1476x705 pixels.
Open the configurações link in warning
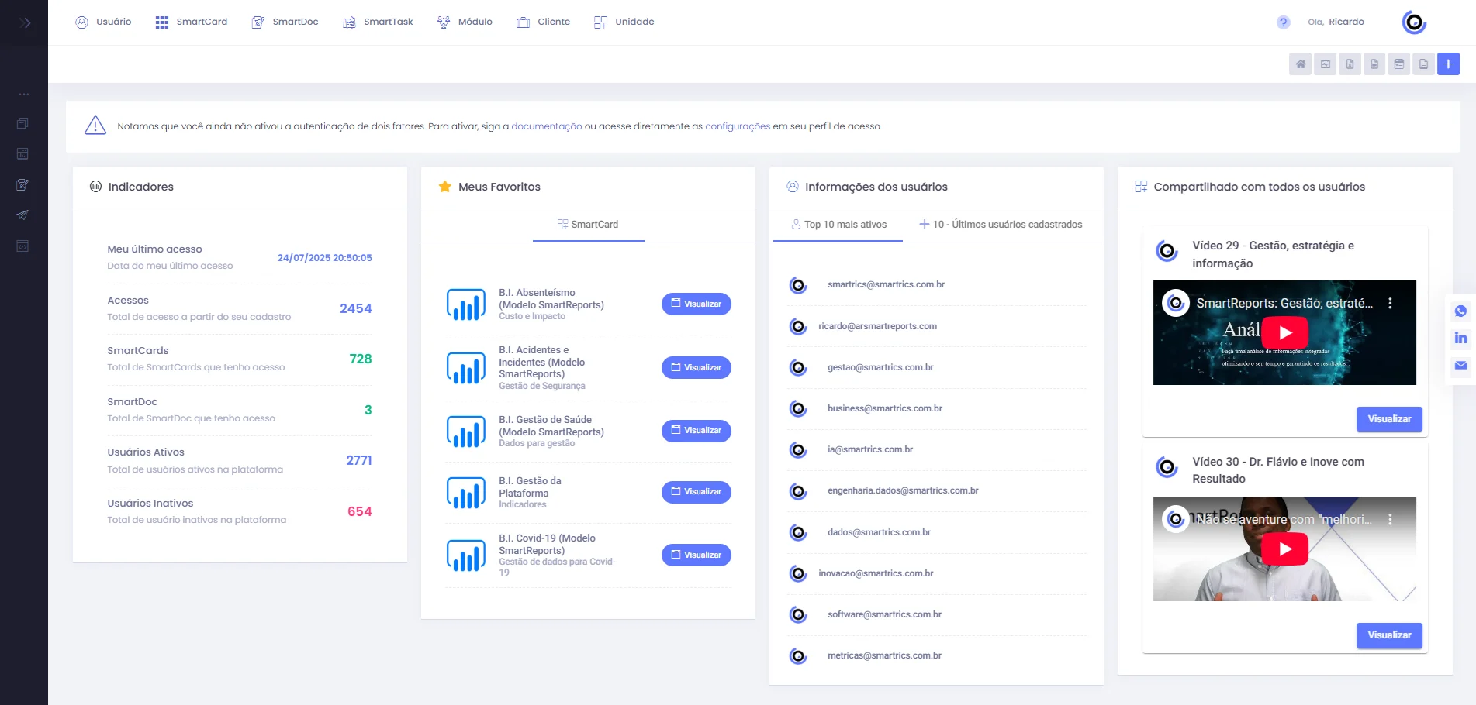coord(737,126)
